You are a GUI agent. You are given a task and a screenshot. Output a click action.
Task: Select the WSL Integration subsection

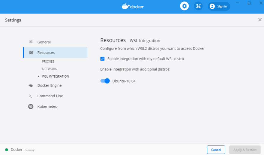point(55,76)
